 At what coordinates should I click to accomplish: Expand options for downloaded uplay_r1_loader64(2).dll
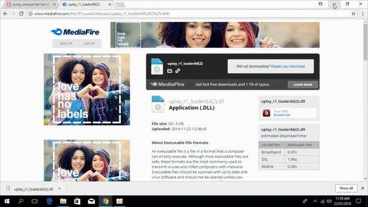pos(60,189)
